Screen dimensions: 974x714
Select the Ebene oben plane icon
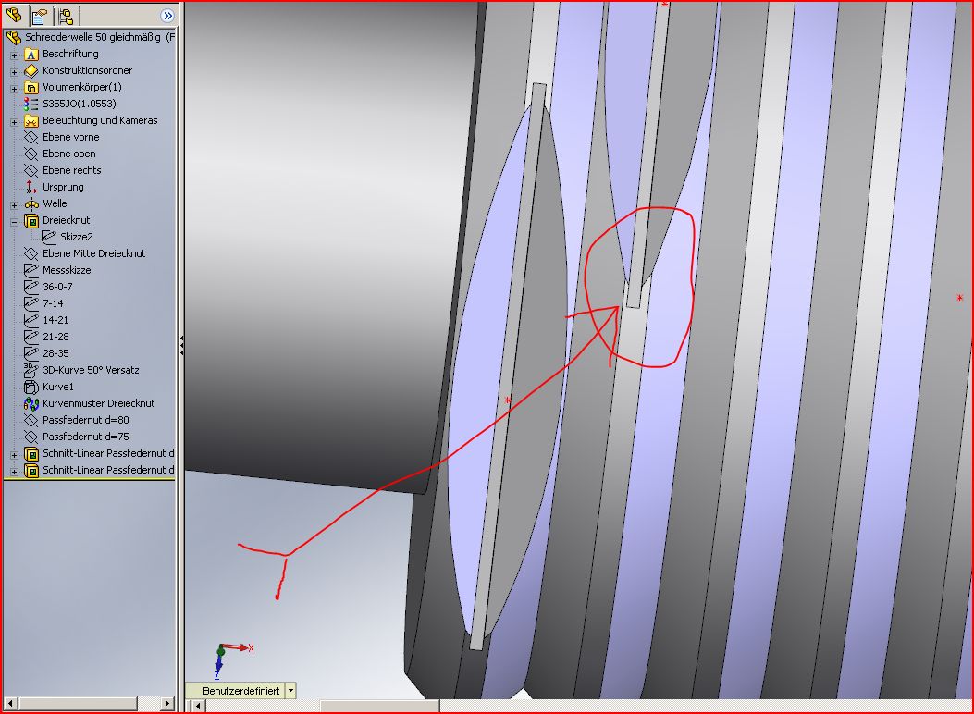point(31,154)
